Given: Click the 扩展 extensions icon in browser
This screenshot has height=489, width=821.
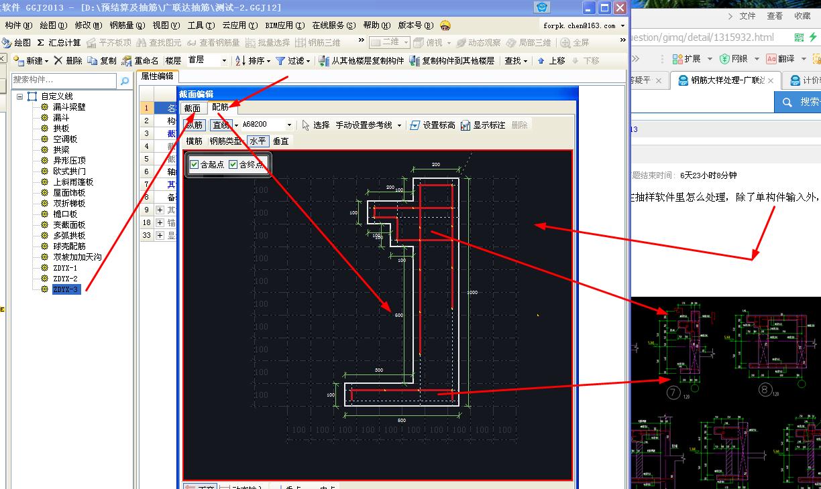Looking at the screenshot, I should pyautogui.click(x=686, y=59).
